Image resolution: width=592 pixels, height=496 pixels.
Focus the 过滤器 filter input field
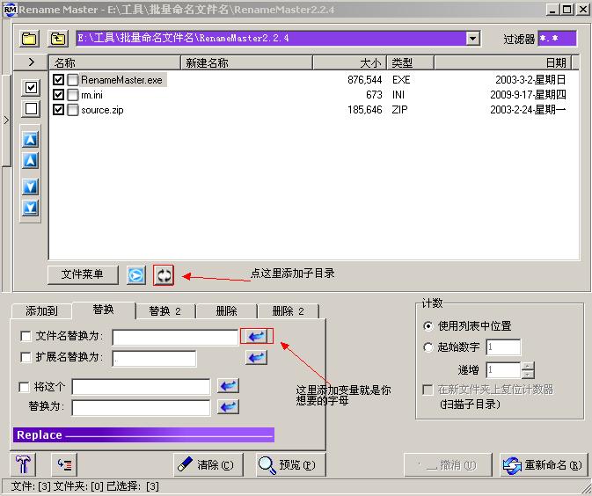pyautogui.click(x=557, y=39)
